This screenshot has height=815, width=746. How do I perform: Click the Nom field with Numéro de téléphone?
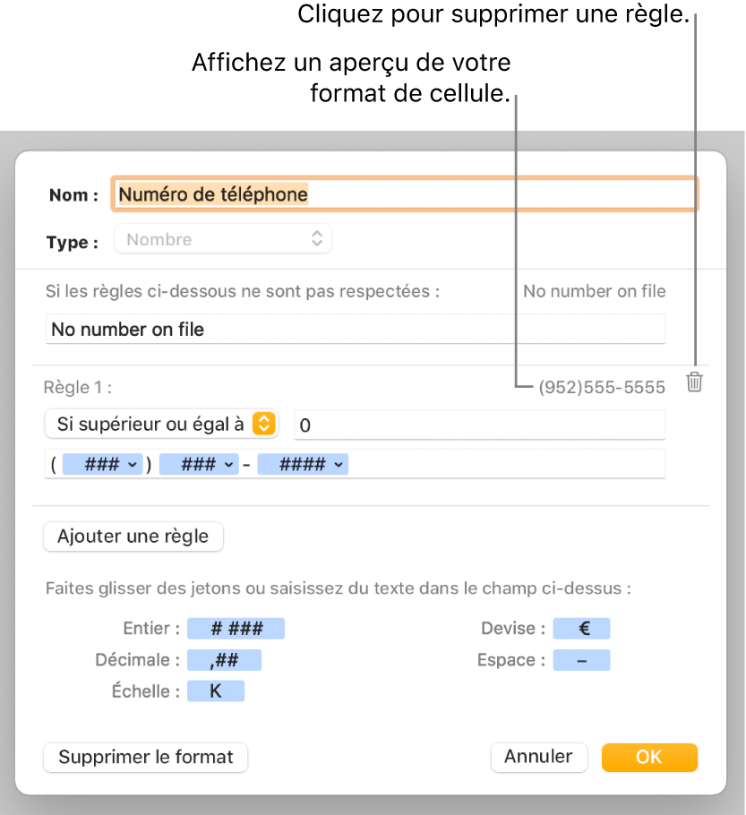click(403, 194)
